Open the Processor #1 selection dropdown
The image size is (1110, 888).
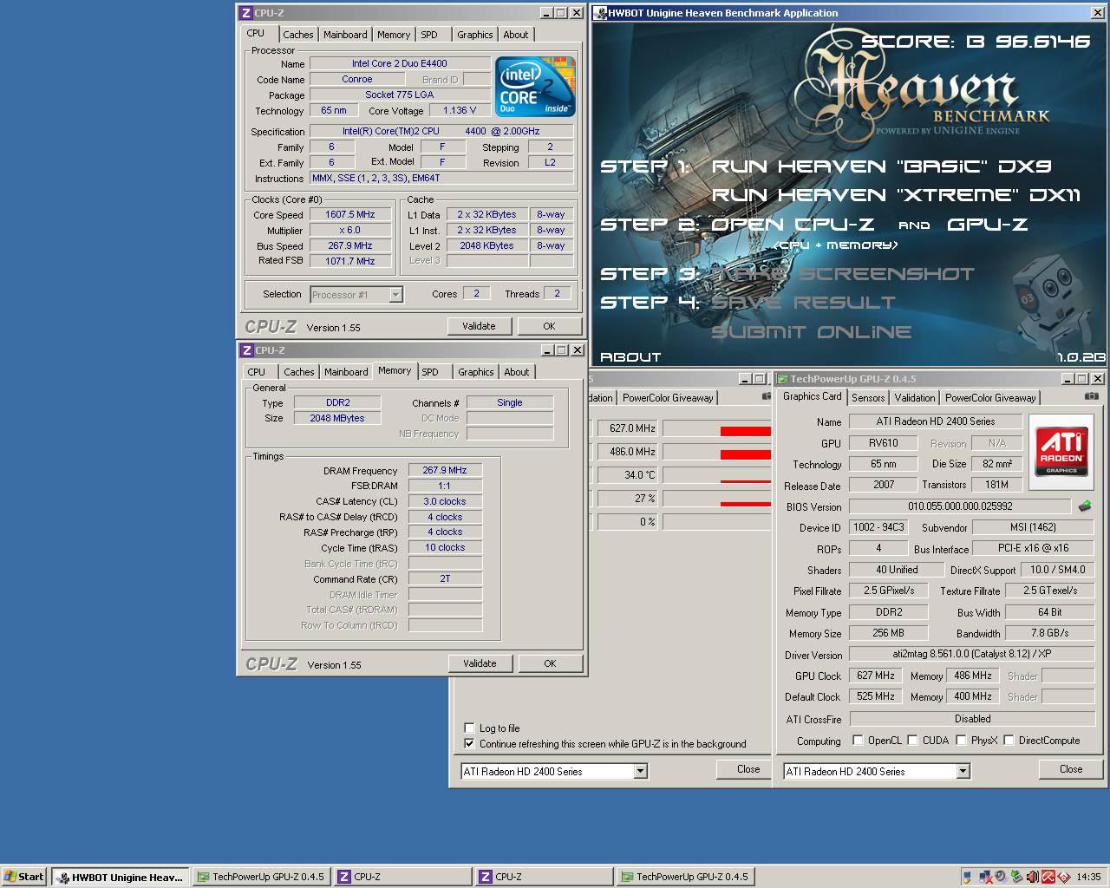pyautogui.click(x=395, y=295)
